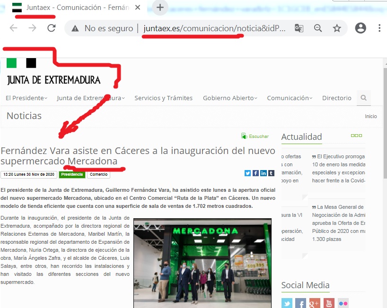Expand the El Presidente dropdown menu
The height and width of the screenshot is (308, 387).
click(x=26, y=98)
